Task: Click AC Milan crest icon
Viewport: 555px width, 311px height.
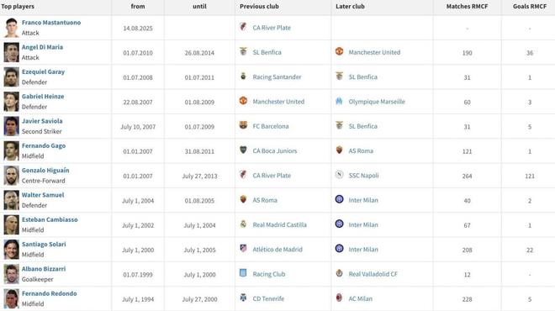Action: tap(339, 298)
